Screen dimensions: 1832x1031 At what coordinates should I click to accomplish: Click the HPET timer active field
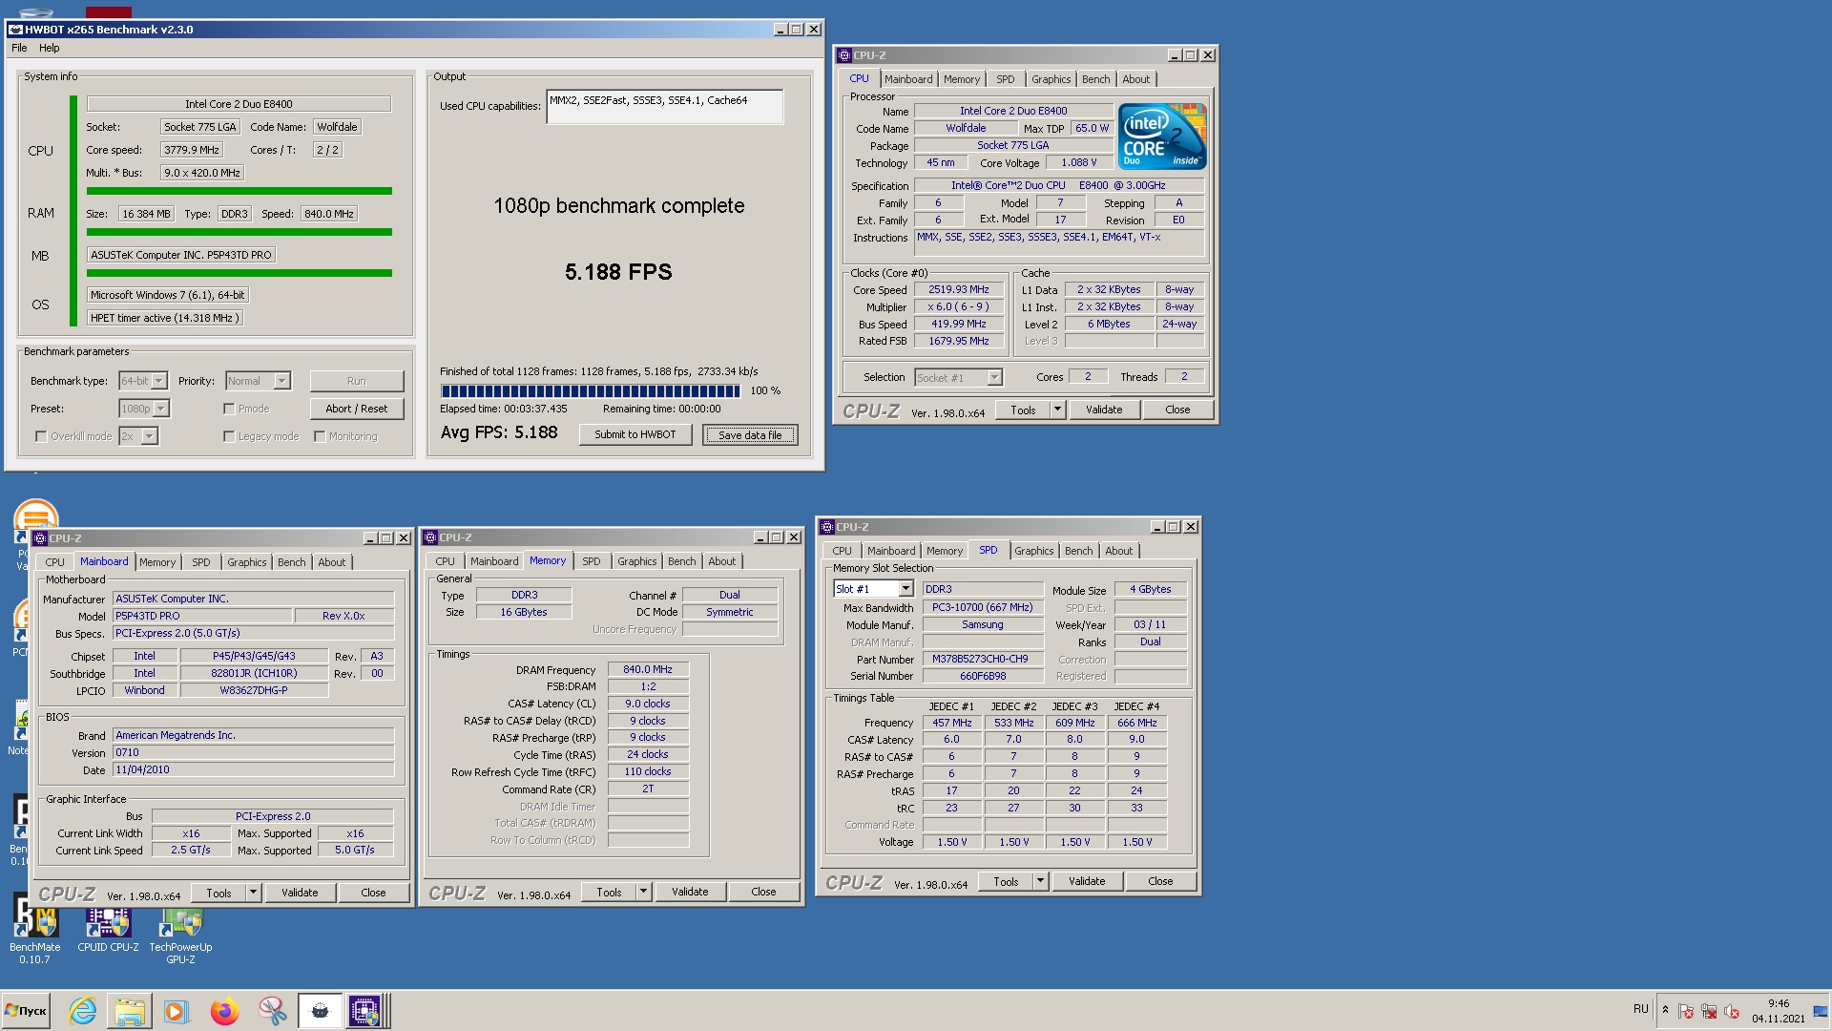[165, 318]
